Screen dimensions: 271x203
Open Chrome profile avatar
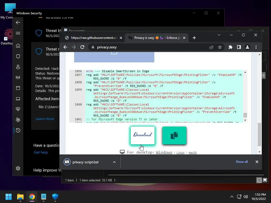click(x=247, y=47)
